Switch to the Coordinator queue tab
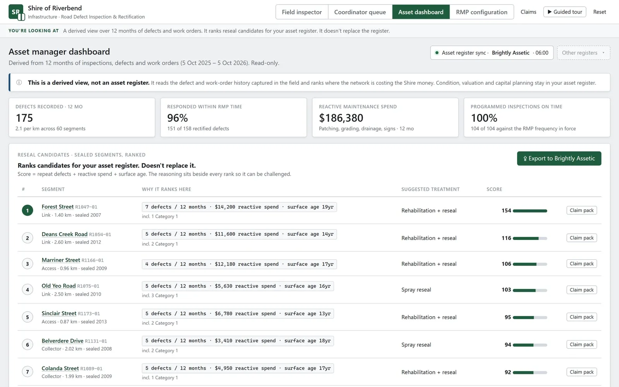Screen dimensions: 619x387 [360, 12]
